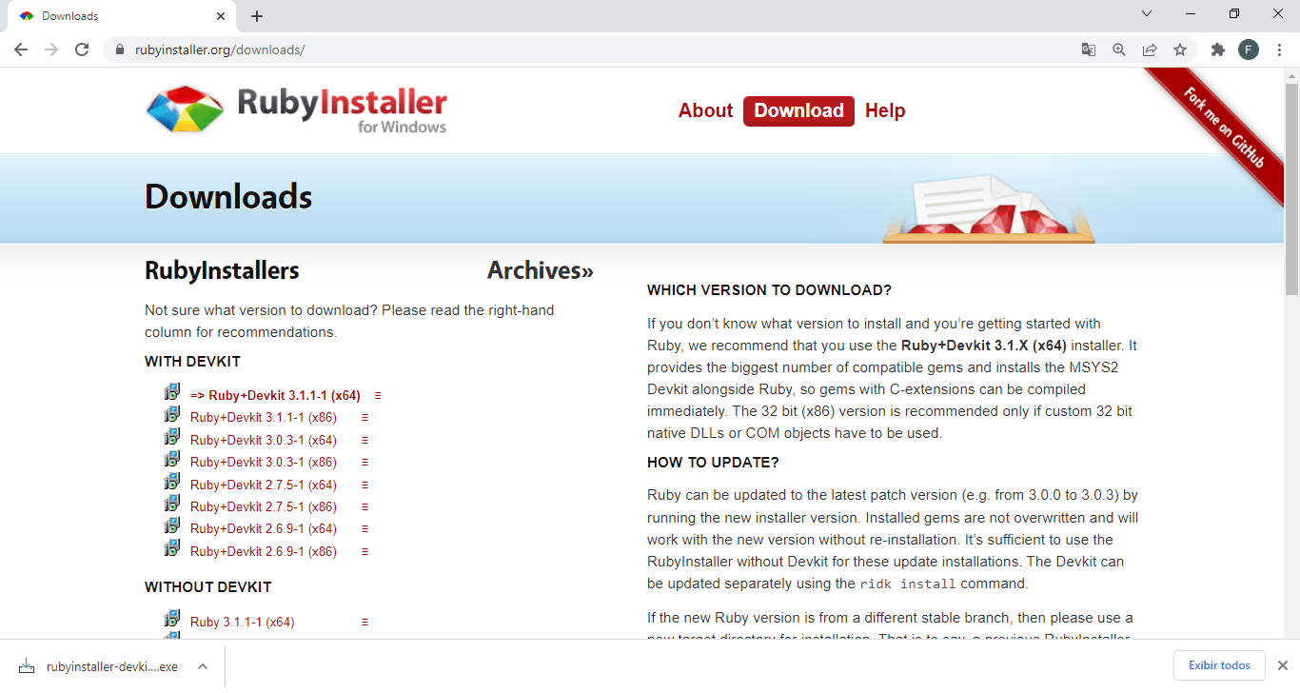
Task: Click the padlock site info icon
Action: point(120,49)
